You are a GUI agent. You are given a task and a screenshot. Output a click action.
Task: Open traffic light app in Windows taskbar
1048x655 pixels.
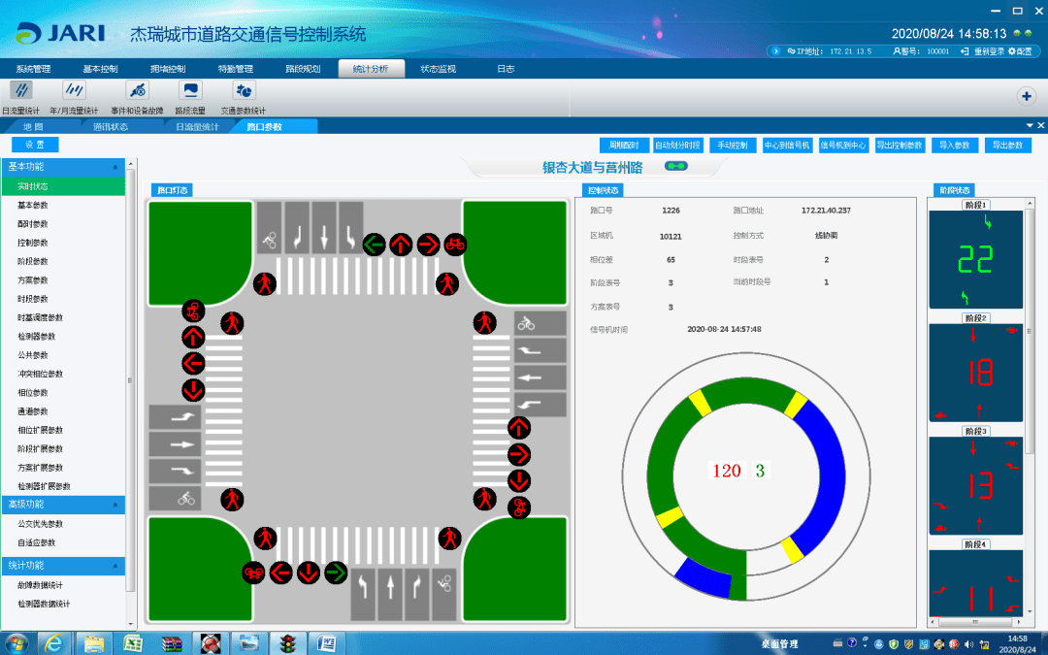287,642
